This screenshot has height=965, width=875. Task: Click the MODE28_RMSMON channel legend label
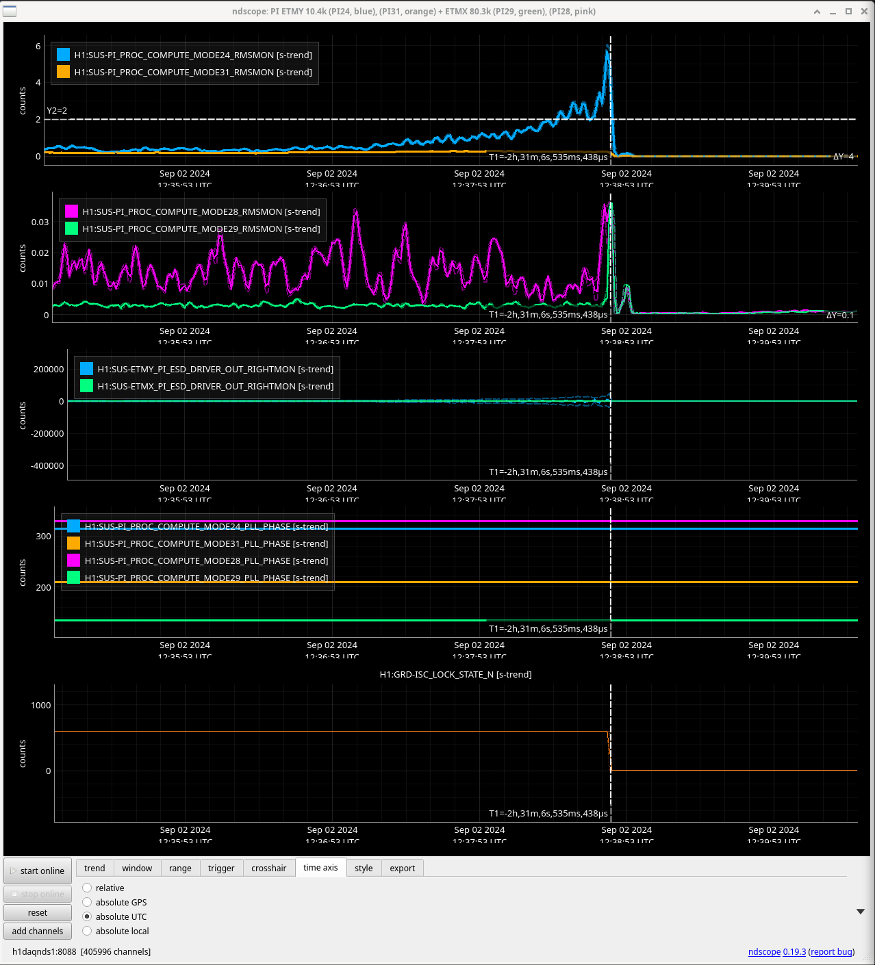(x=201, y=211)
